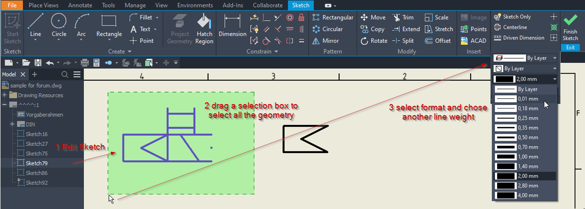This screenshot has height=209, width=585.
Task: Expand the Constrain panel
Action: pos(263,51)
